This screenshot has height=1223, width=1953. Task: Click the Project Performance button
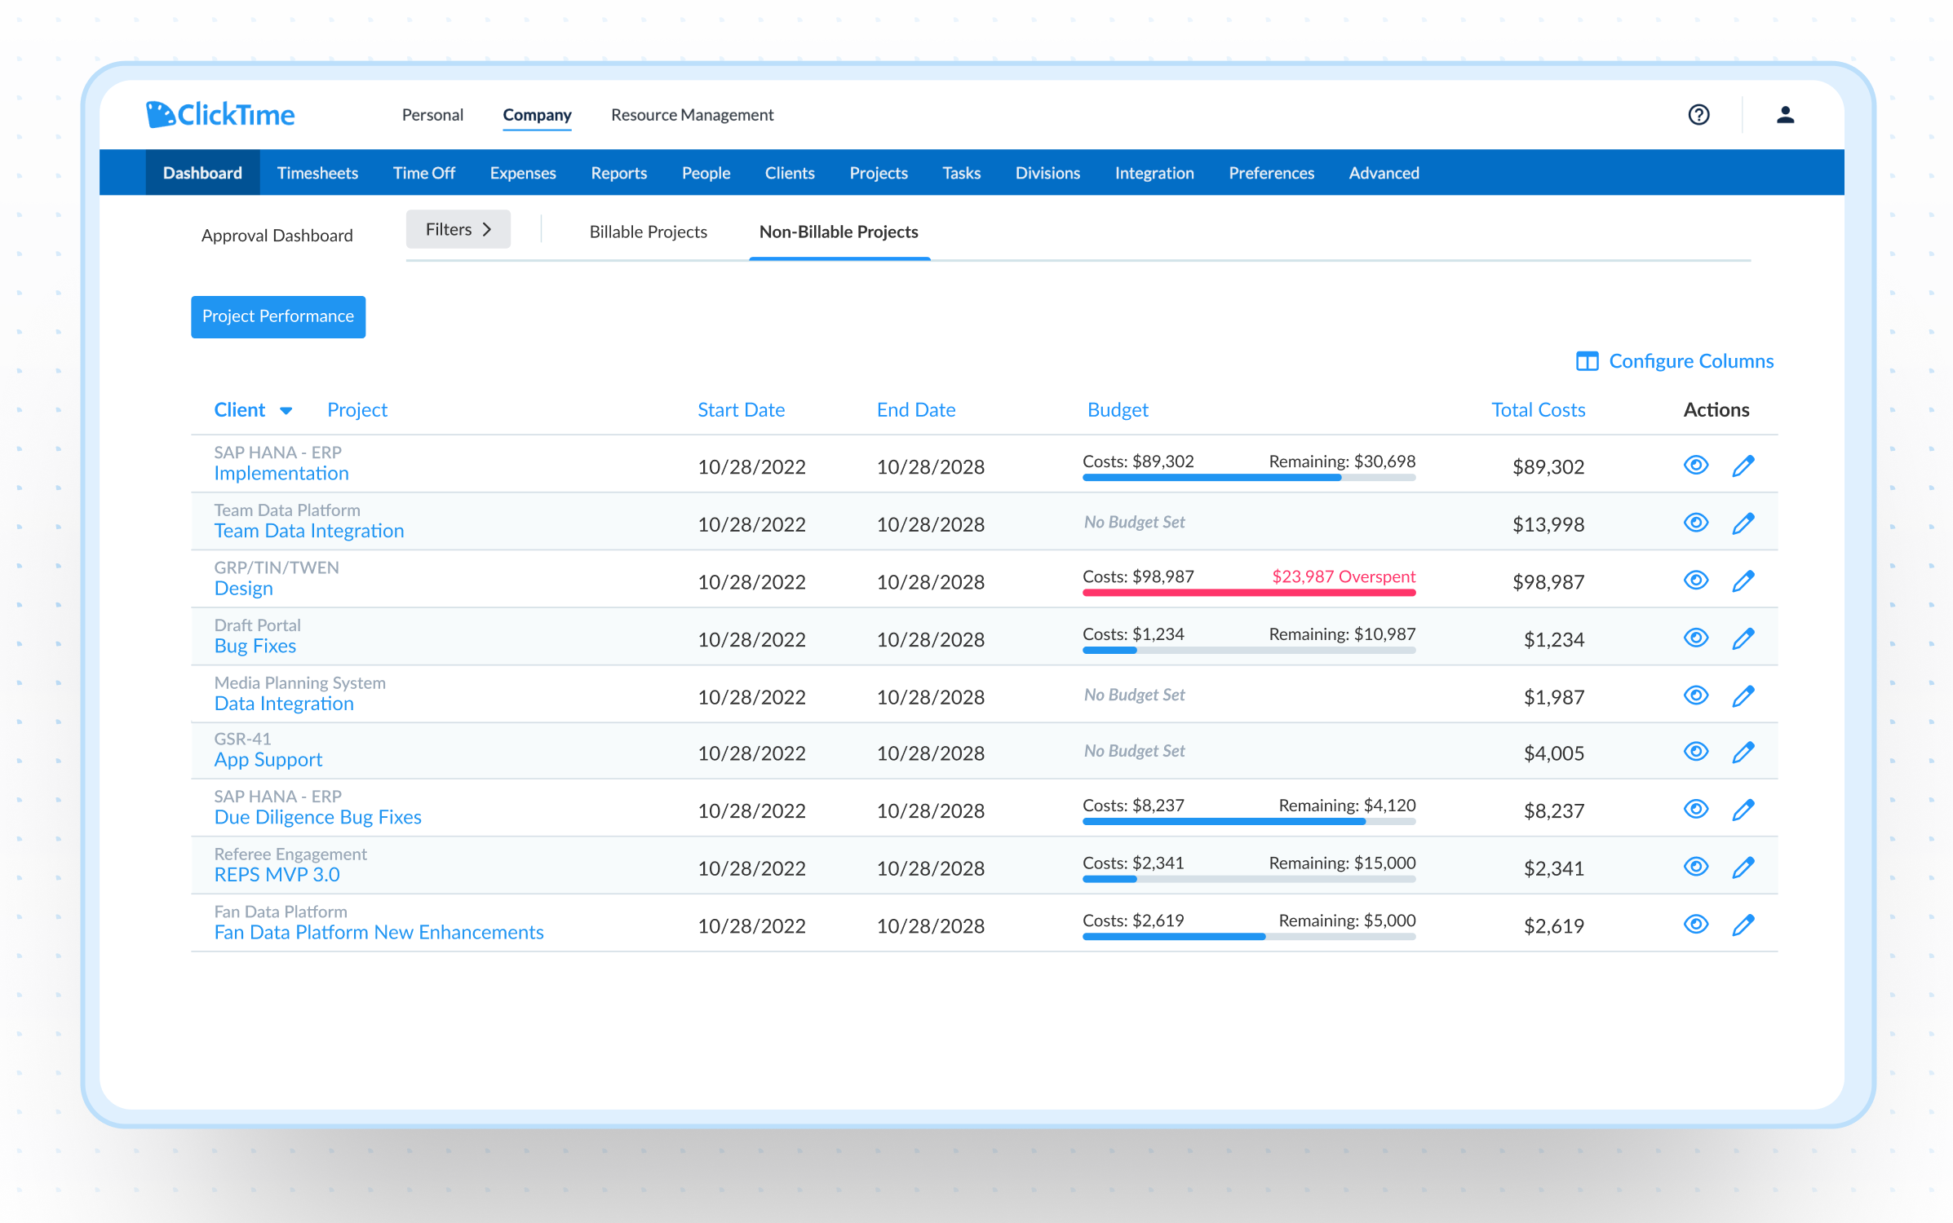pos(277,316)
